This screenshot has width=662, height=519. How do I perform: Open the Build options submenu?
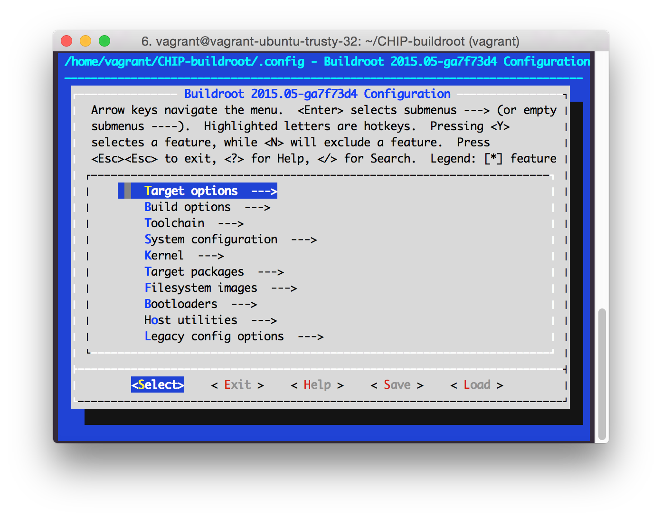click(187, 207)
